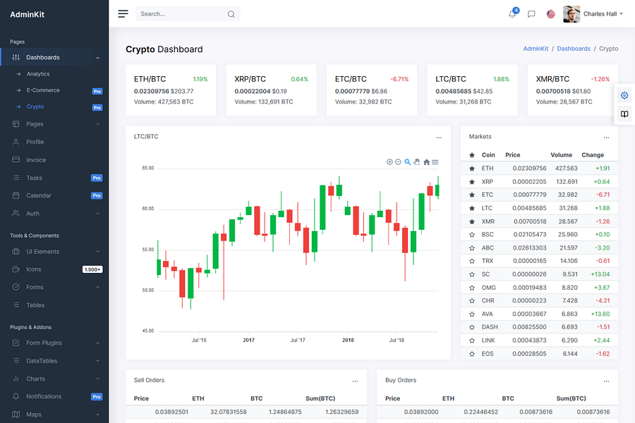Click the search magnifier icon

[x=231, y=14]
